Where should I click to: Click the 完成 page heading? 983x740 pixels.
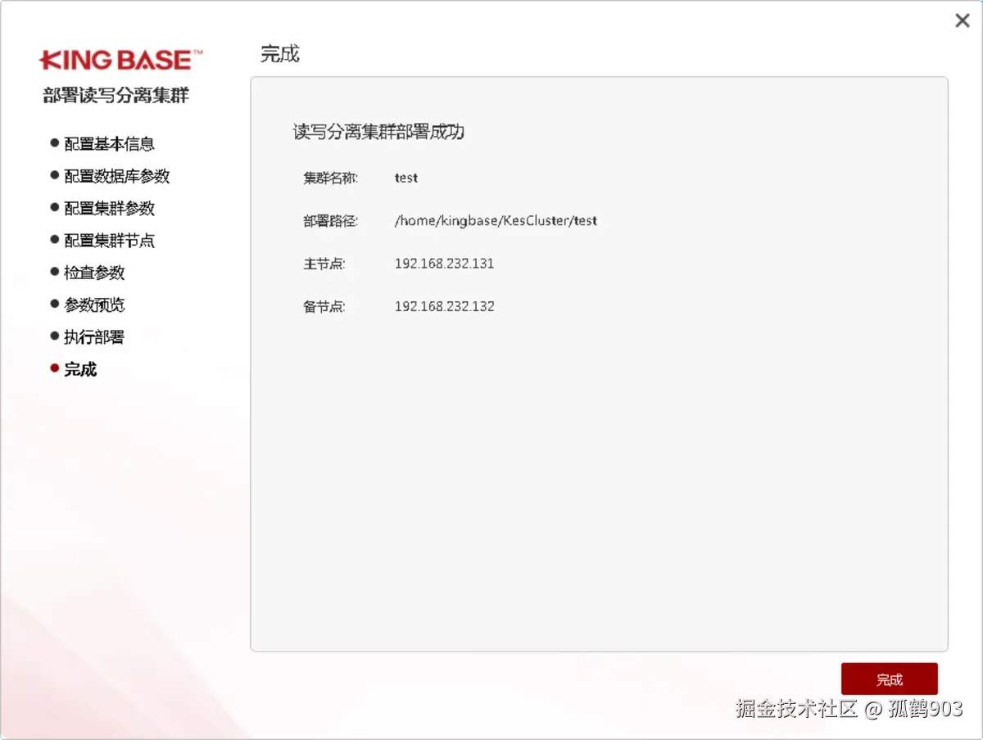click(x=279, y=54)
